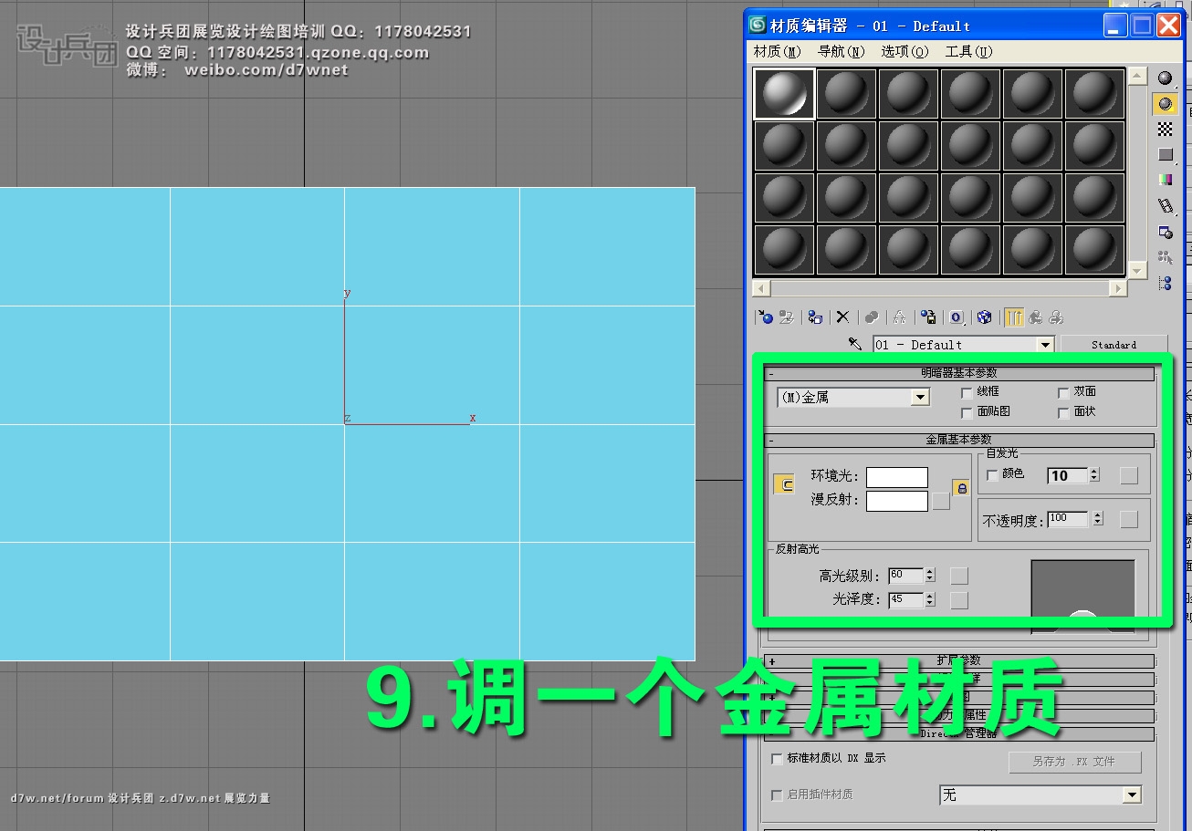1192x831 pixels.
Task: Click Sample UV Tiling icon
Action: point(1165,155)
